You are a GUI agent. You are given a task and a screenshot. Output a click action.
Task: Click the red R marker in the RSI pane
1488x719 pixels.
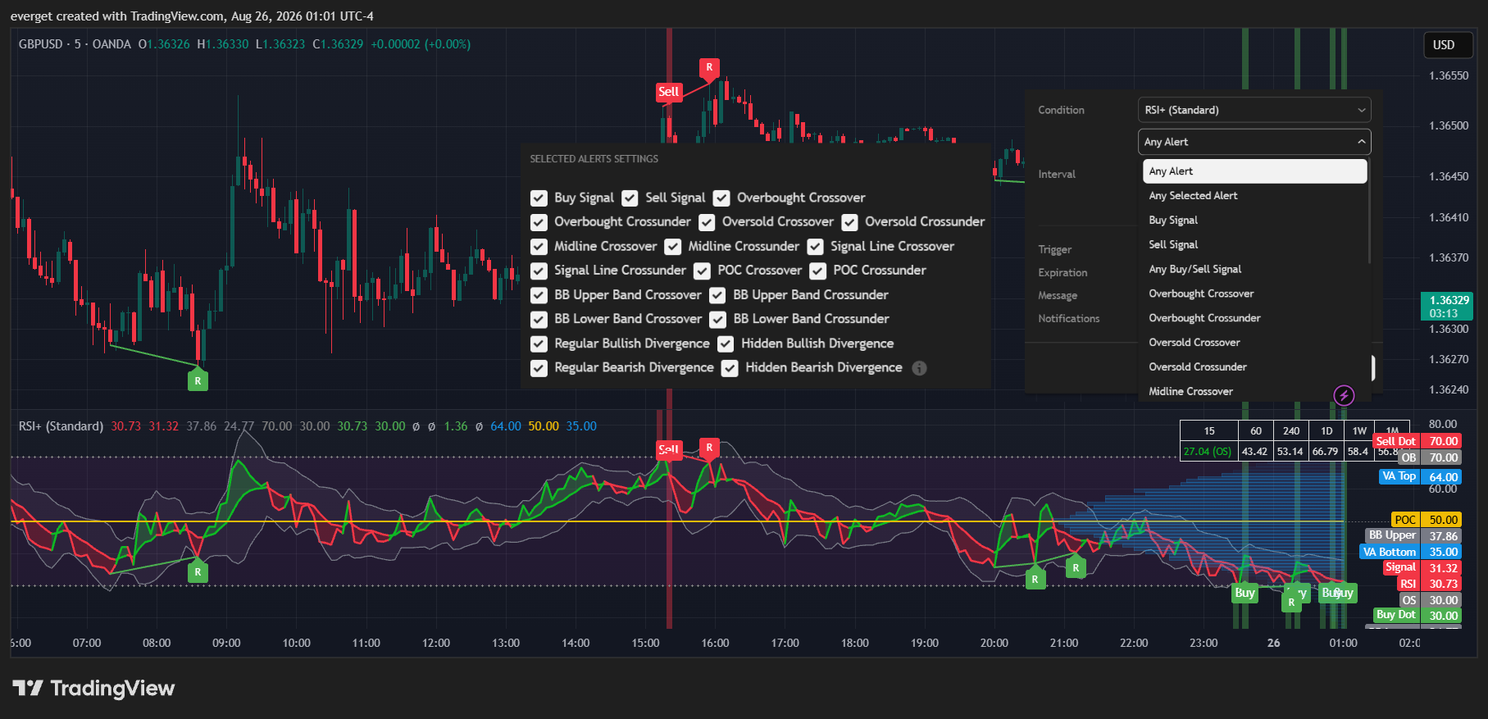(x=709, y=448)
